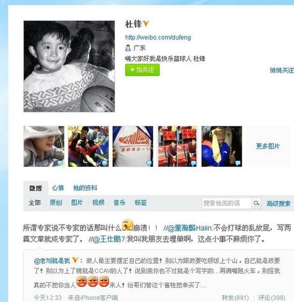The image size is (294, 302).
Task: Open 更多图片 to see more photos
Action: pyautogui.click(x=268, y=146)
